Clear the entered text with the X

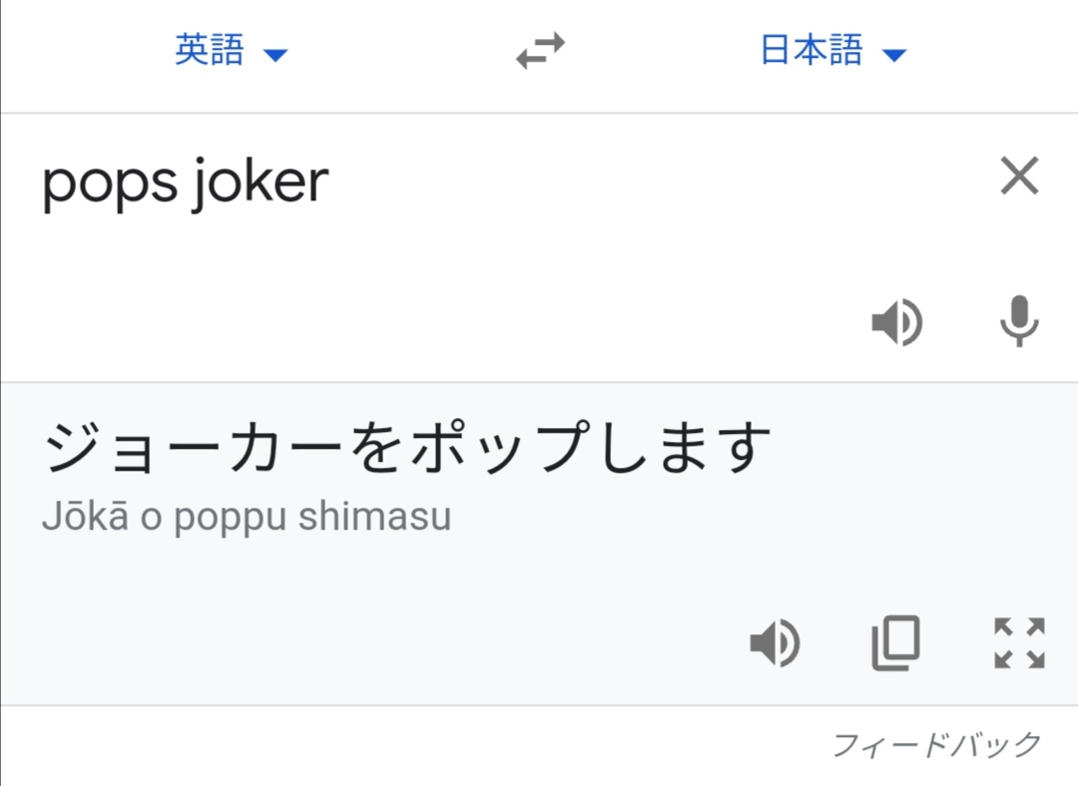[x=1019, y=178]
